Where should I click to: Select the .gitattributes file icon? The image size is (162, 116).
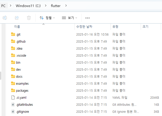pyautogui.click(x=13, y=105)
